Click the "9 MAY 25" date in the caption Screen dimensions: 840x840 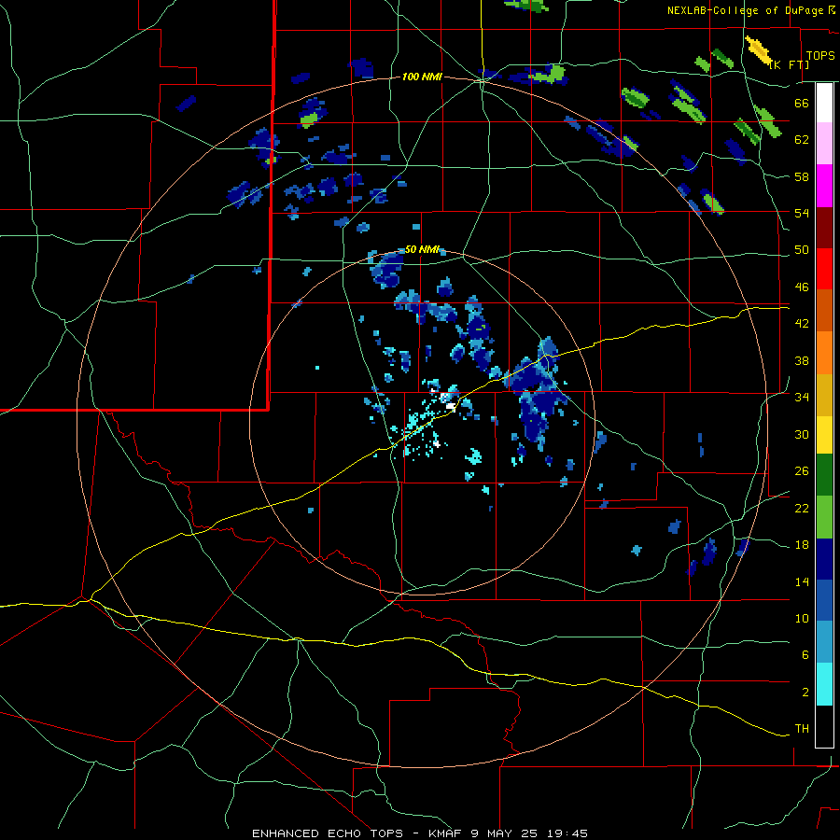pos(505,833)
